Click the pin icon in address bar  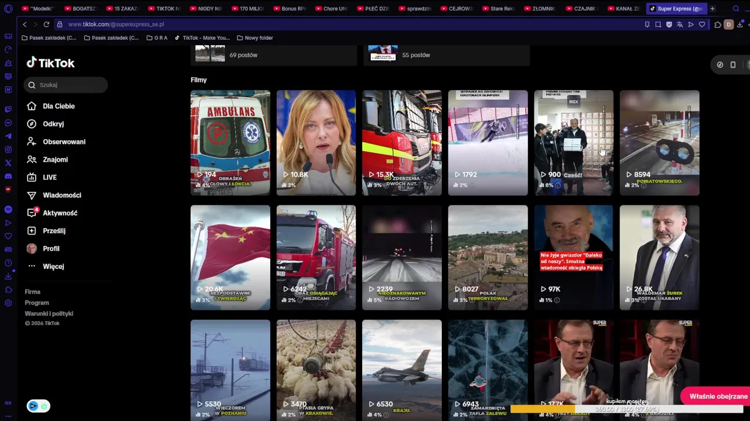tap(647, 25)
